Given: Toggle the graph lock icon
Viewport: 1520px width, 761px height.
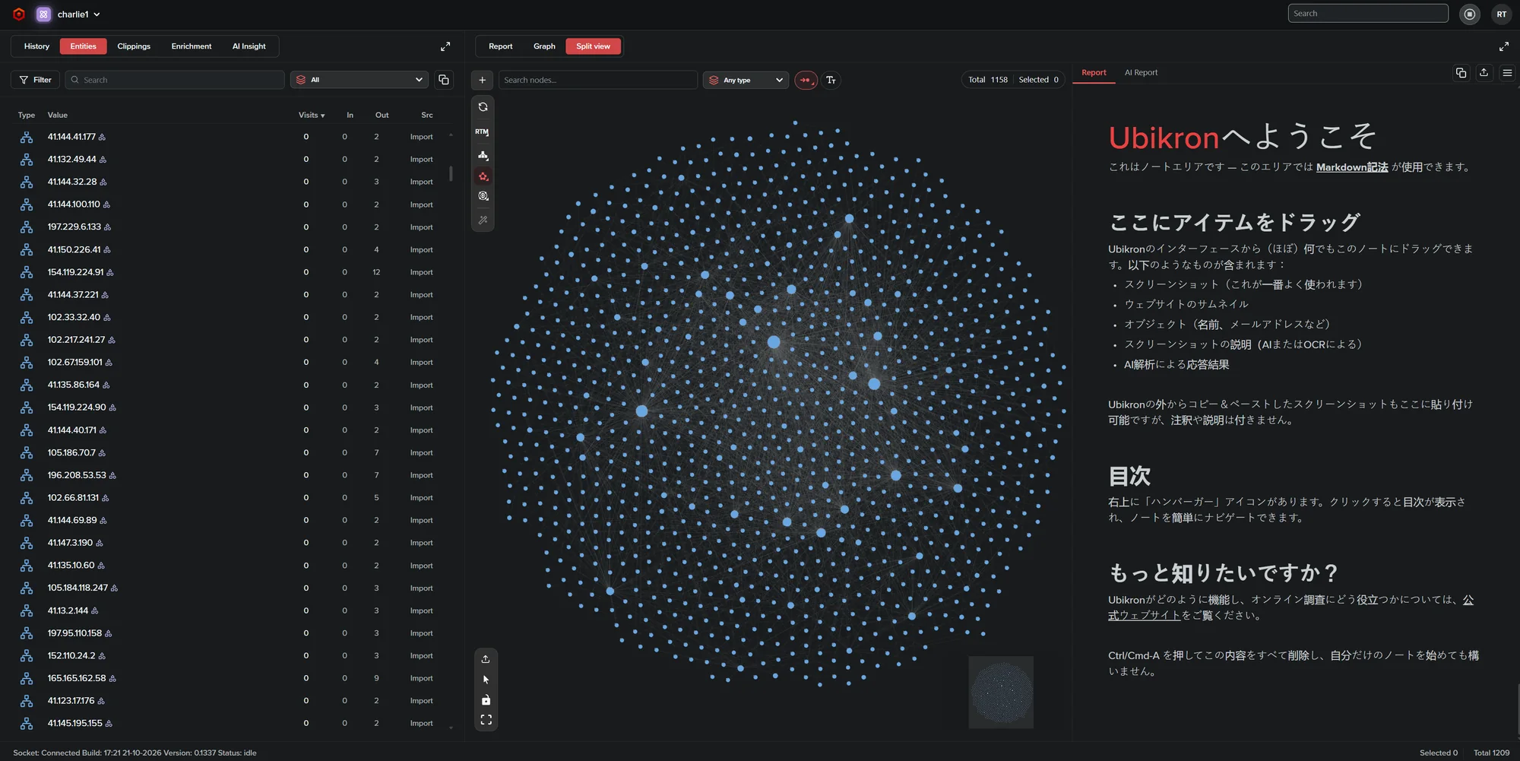Looking at the screenshot, I should pyautogui.click(x=486, y=700).
